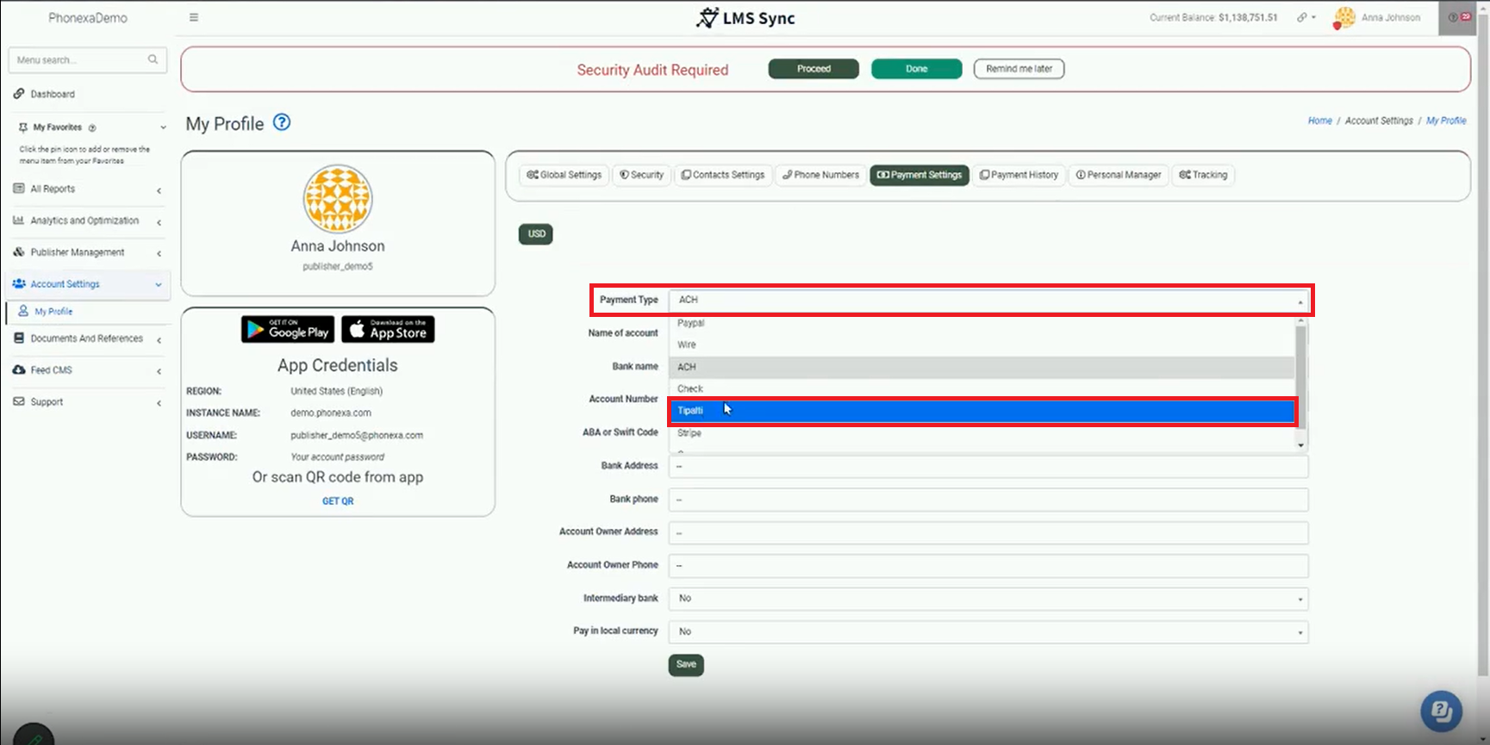Click the App Store download badge
This screenshot has height=745, width=1490.
pyautogui.click(x=388, y=329)
